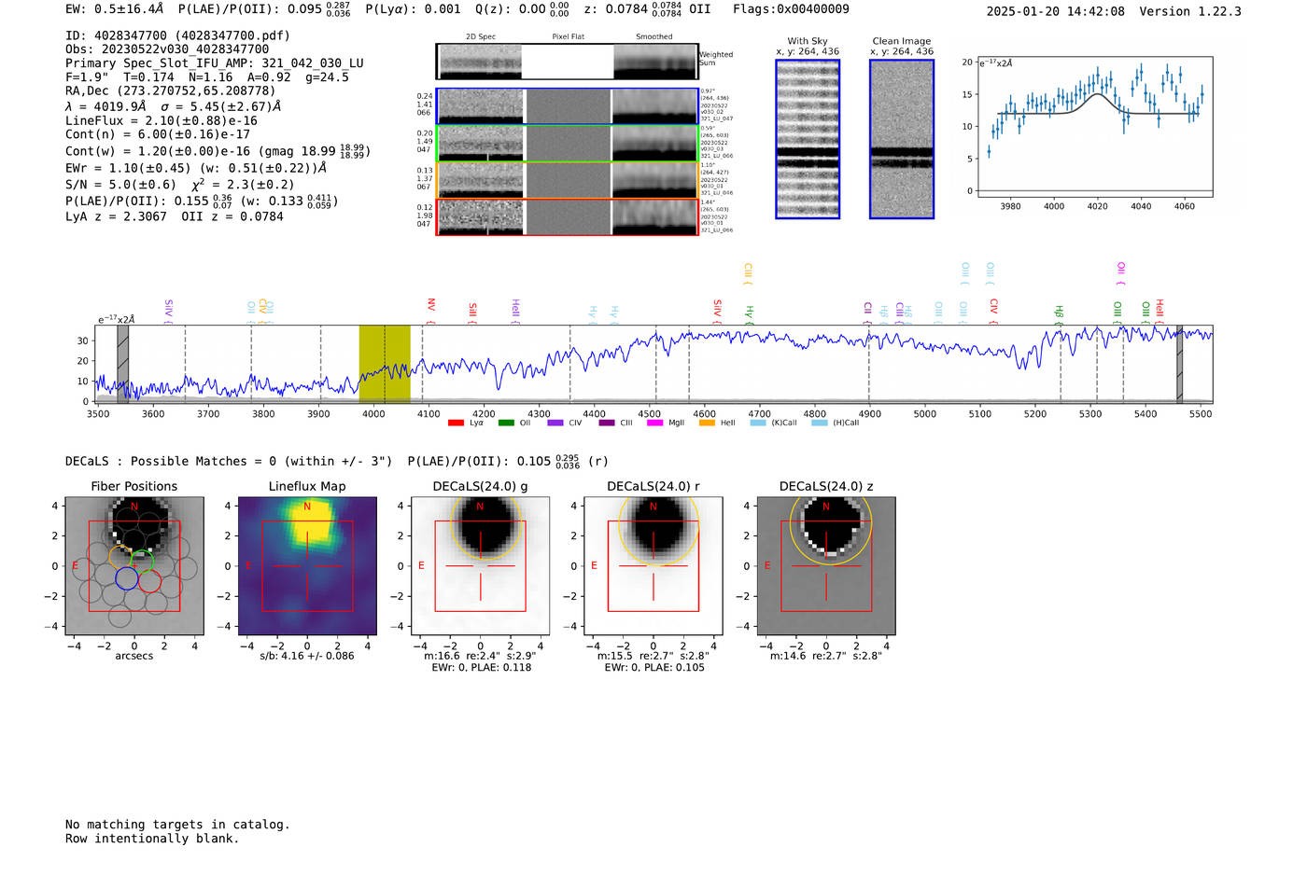Select the CIV legend color swatch
The image size is (1307, 889).
coord(555,423)
